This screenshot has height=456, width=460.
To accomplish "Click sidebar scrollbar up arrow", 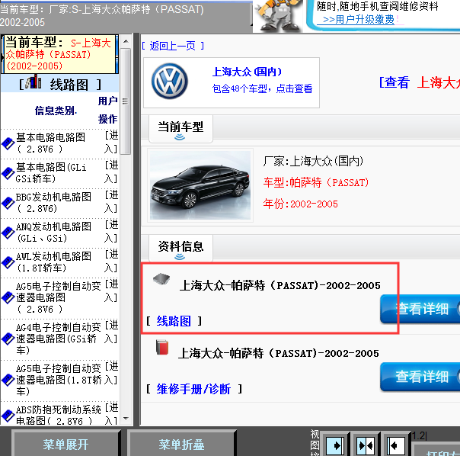I will [126, 41].
